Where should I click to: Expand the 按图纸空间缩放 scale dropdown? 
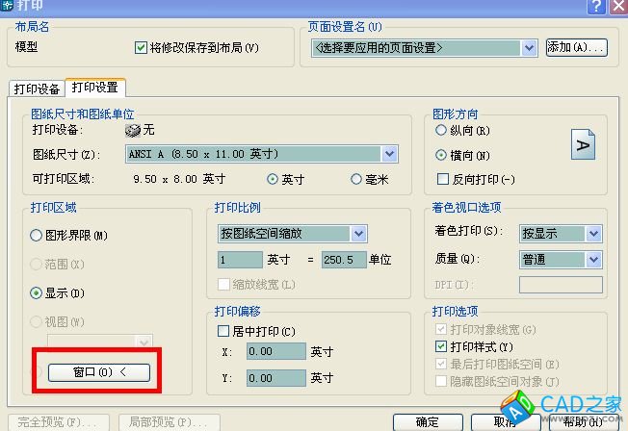point(358,234)
